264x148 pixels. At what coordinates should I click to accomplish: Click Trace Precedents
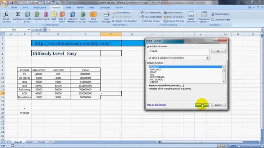click(151, 13)
